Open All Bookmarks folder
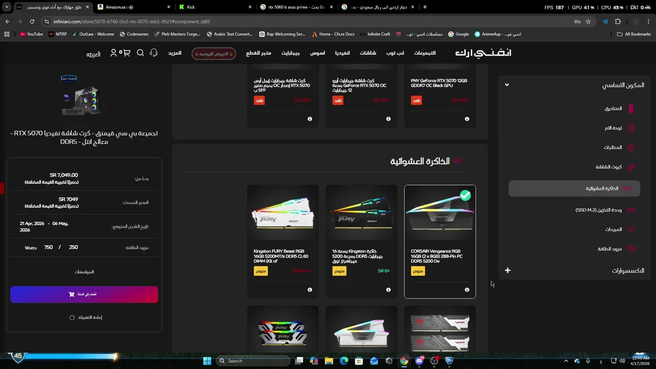Viewport: 656px width, 369px height. (x=634, y=34)
